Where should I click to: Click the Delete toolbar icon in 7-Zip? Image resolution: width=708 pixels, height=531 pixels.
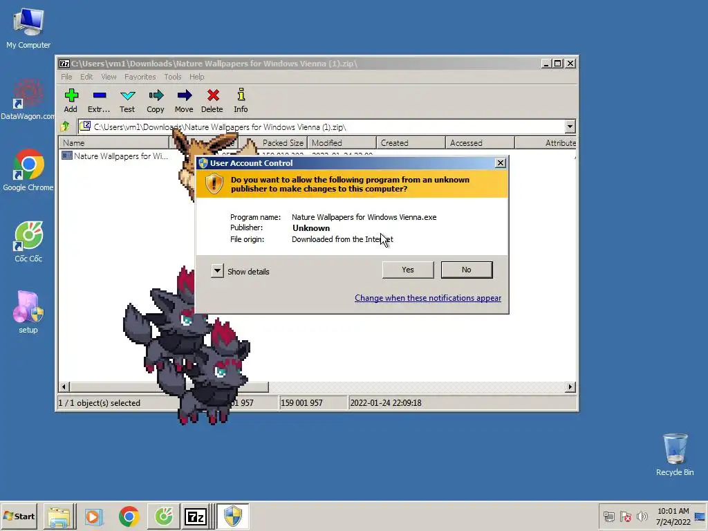212,100
